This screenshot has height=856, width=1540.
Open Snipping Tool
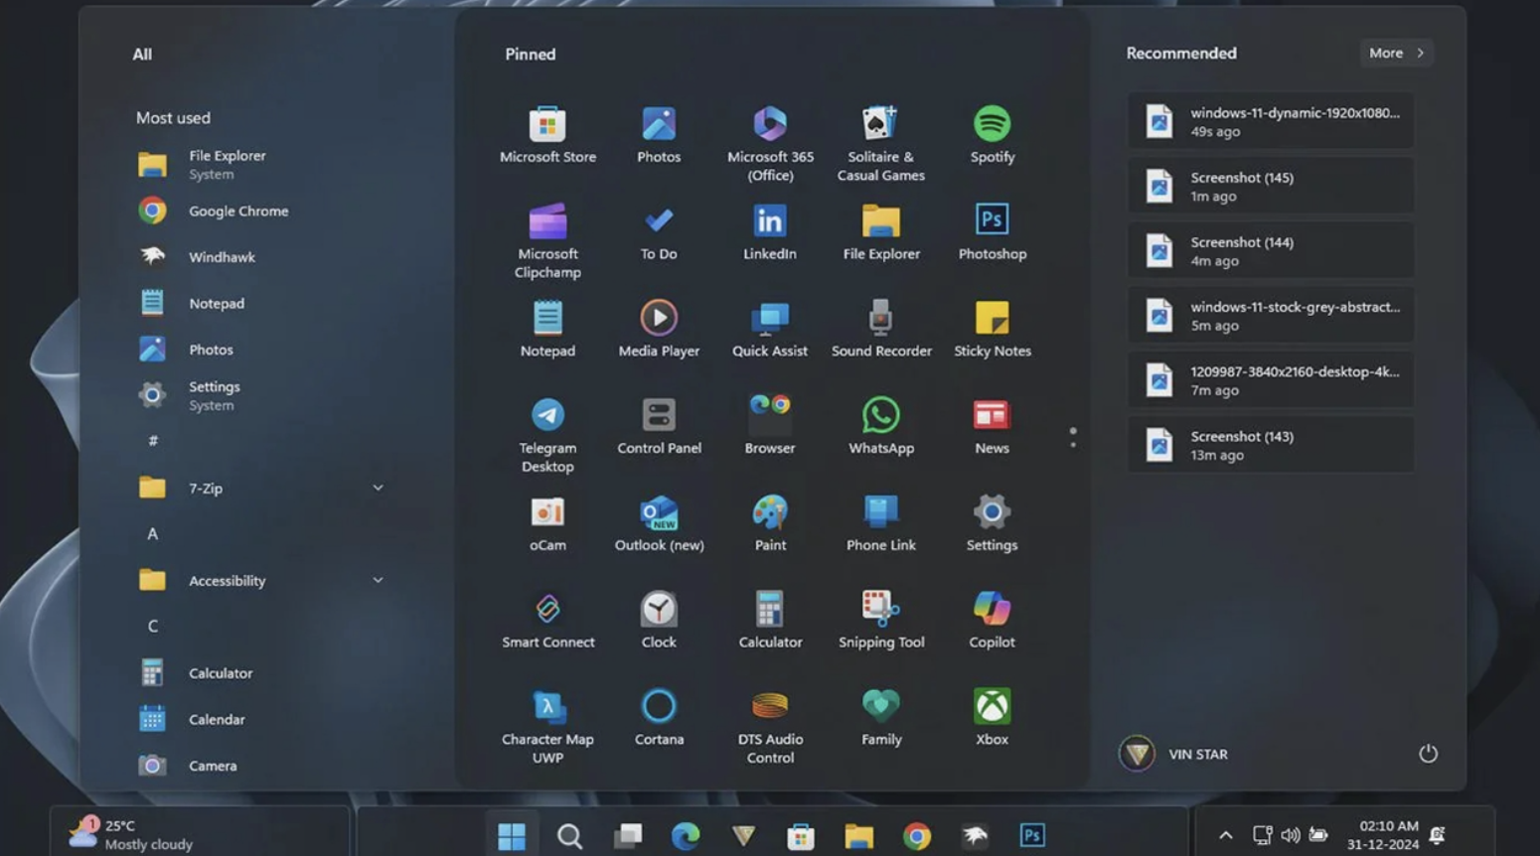pyautogui.click(x=881, y=621)
